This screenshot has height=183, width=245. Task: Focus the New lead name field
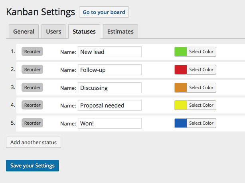110,52
